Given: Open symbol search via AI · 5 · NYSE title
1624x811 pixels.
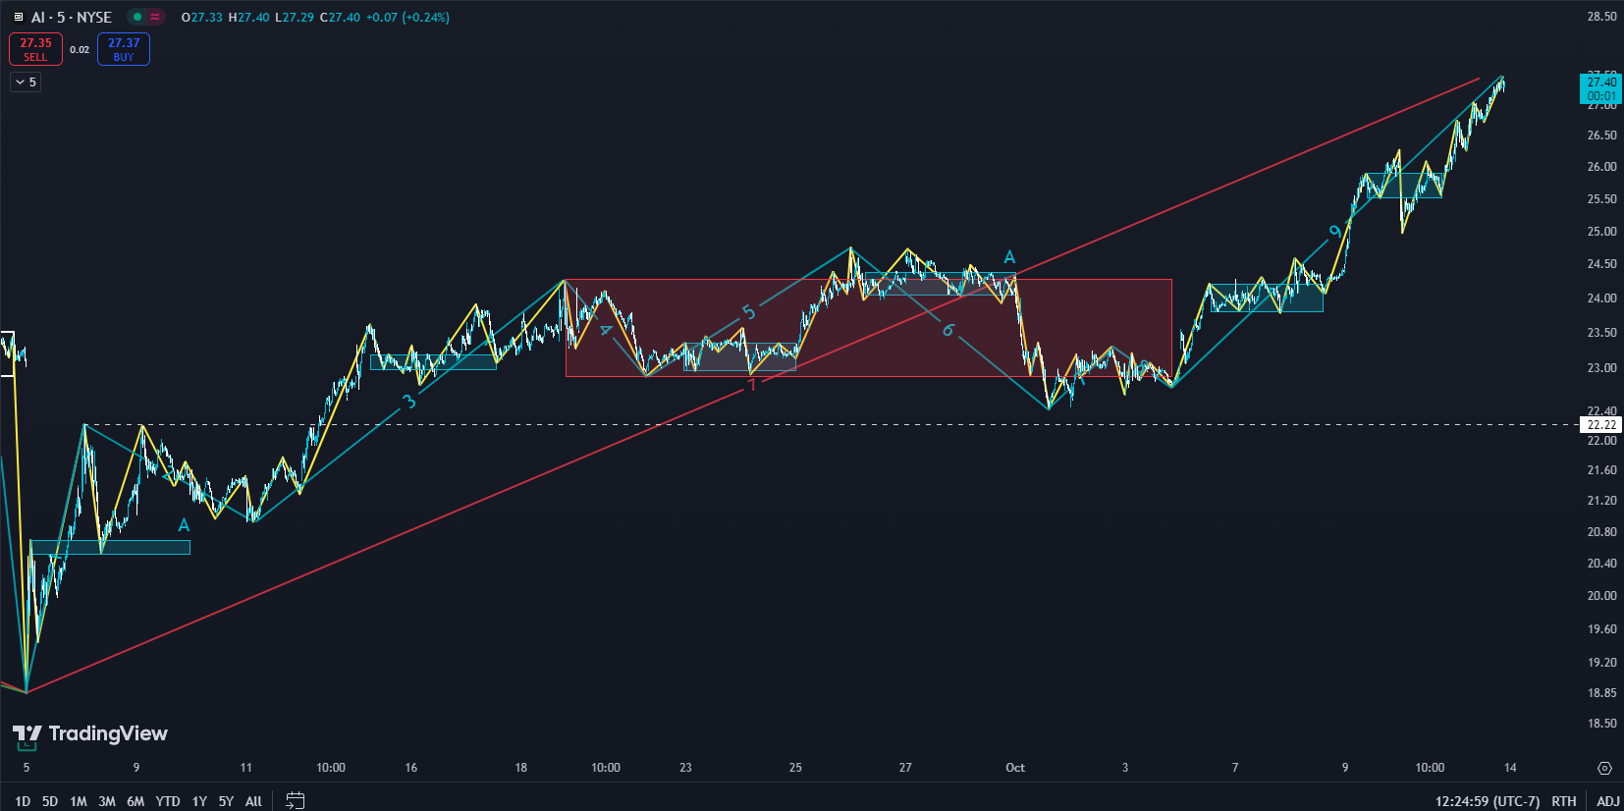Looking at the screenshot, I should [71, 18].
